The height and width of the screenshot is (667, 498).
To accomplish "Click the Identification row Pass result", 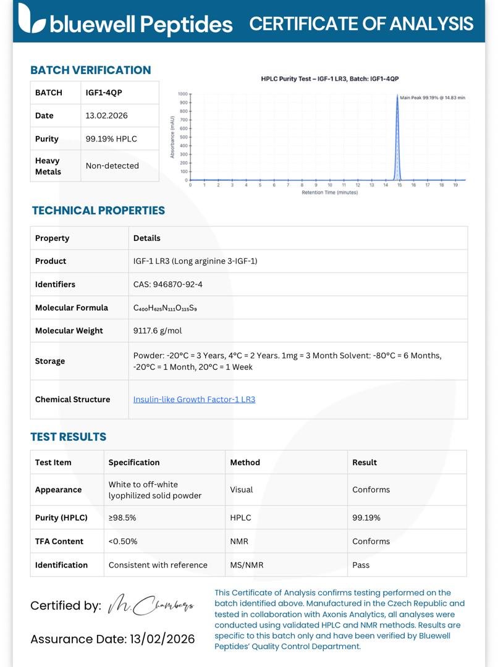I will coord(360,565).
